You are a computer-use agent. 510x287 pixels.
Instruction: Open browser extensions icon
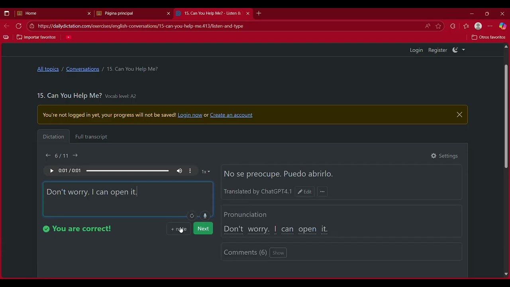(453, 26)
